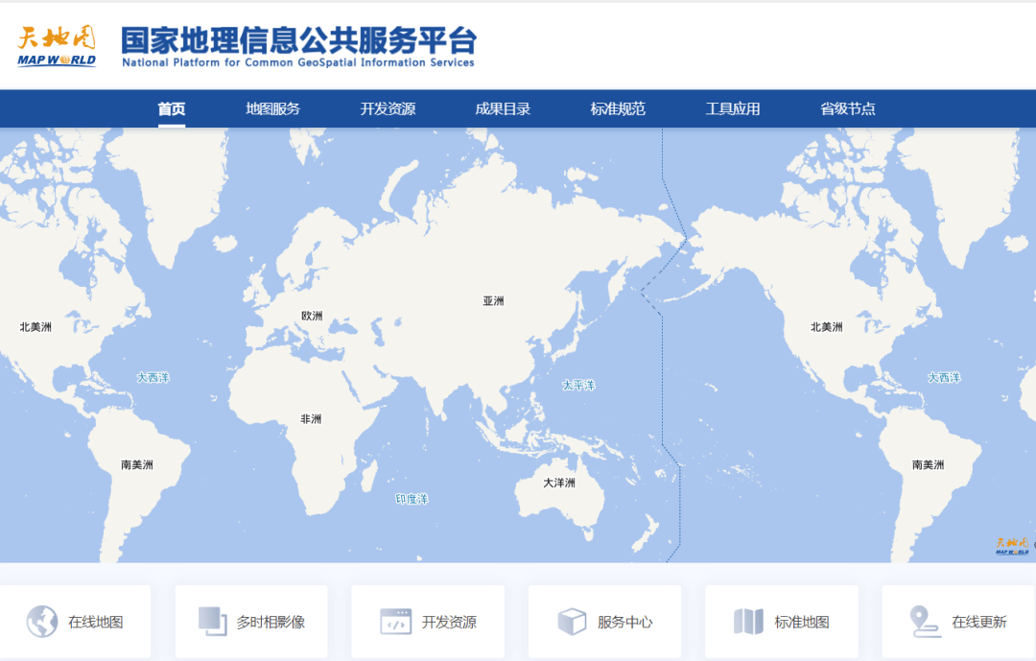This screenshot has height=661, width=1036.
Task: Open the 地图服务 menu
Action: 274,108
